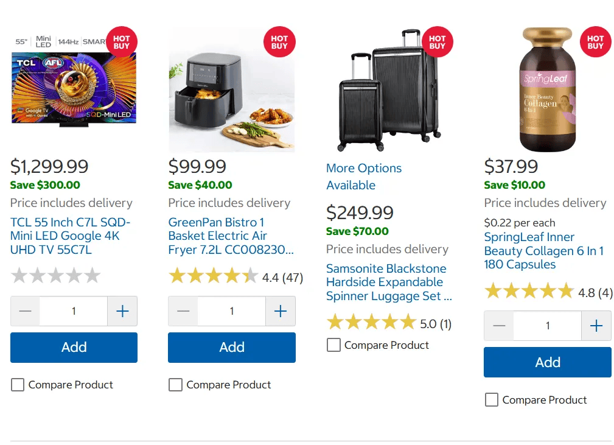This screenshot has height=445, width=614.
Task: Click plus icon for GreenPan Air Fryer quantity
Action: click(281, 311)
